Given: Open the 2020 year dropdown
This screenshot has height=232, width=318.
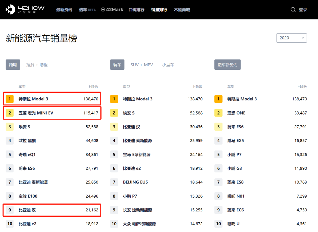Looking at the screenshot, I should click(291, 38).
